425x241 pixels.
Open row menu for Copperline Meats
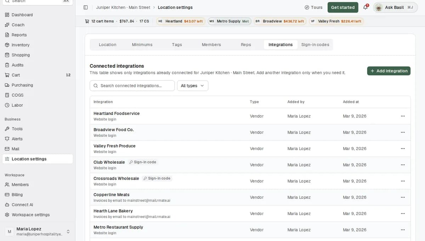pyautogui.click(x=403, y=197)
